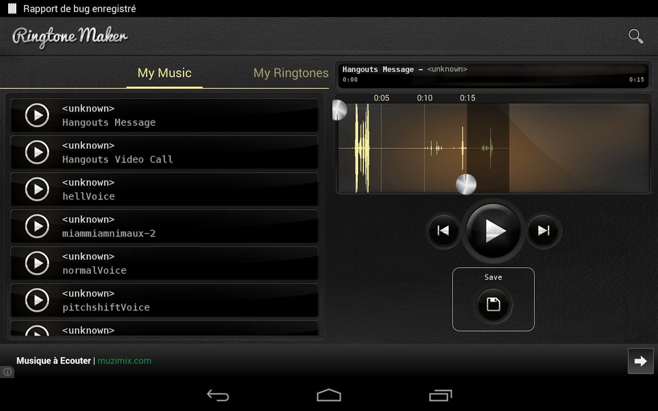This screenshot has width=658, height=411.
Task: Play the normalVoice recording
Action: click(x=37, y=263)
